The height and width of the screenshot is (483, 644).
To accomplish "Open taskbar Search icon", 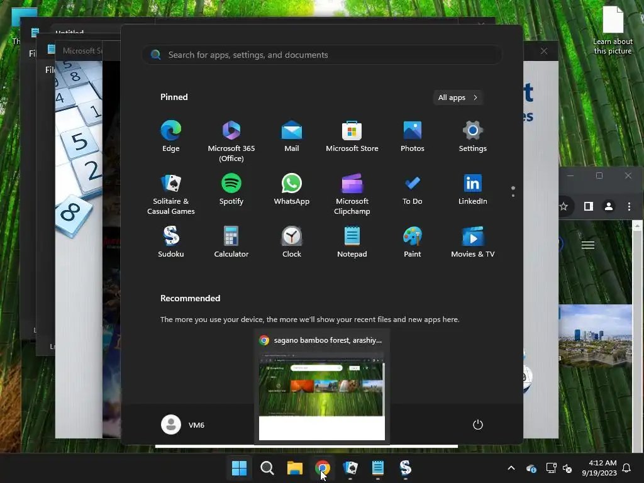I will 267,468.
